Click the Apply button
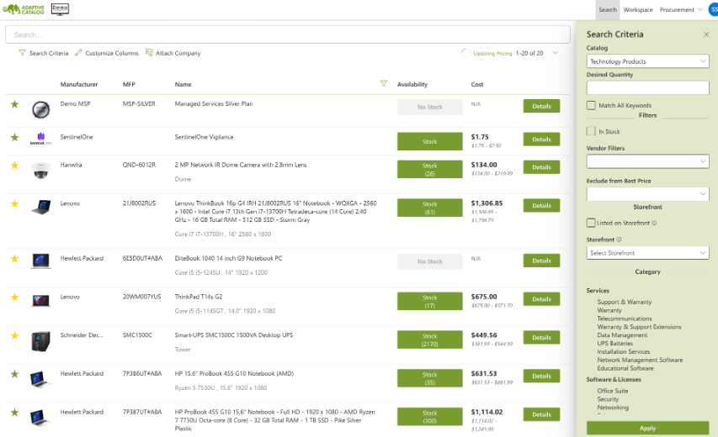Screen dimensions: 718x437 [647, 428]
